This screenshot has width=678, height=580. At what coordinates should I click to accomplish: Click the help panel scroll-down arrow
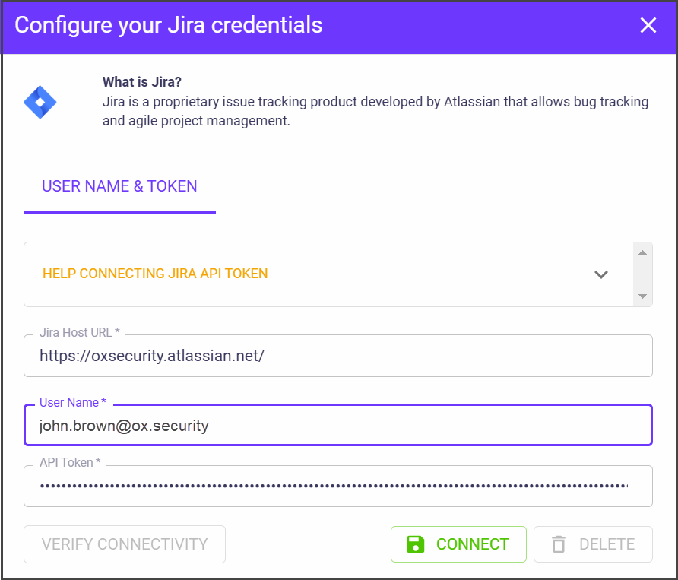pos(643,296)
